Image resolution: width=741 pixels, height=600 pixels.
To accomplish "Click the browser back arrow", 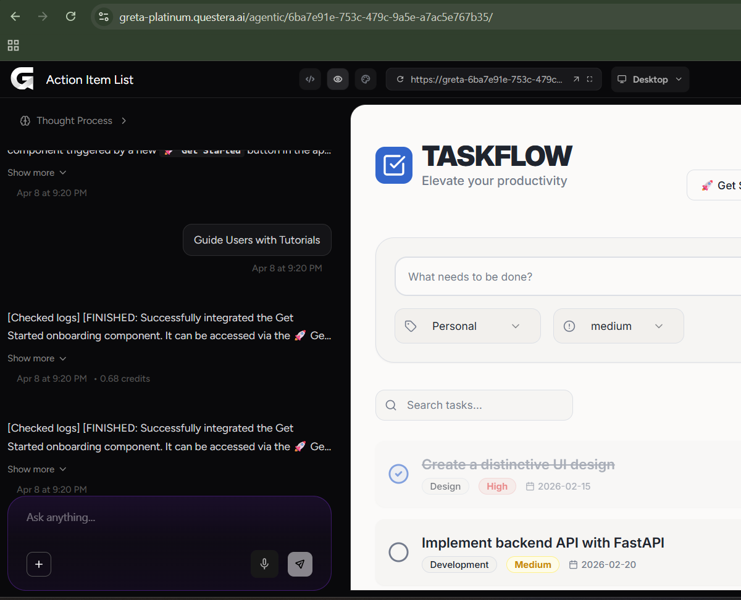I will [x=15, y=17].
